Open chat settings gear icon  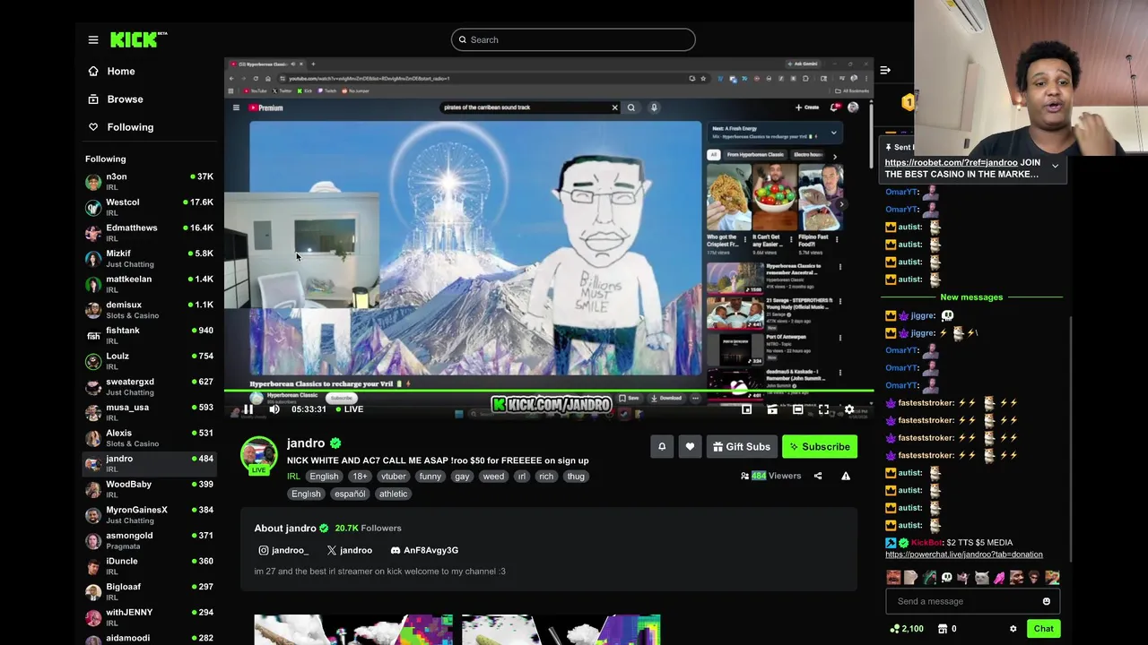tap(1013, 629)
